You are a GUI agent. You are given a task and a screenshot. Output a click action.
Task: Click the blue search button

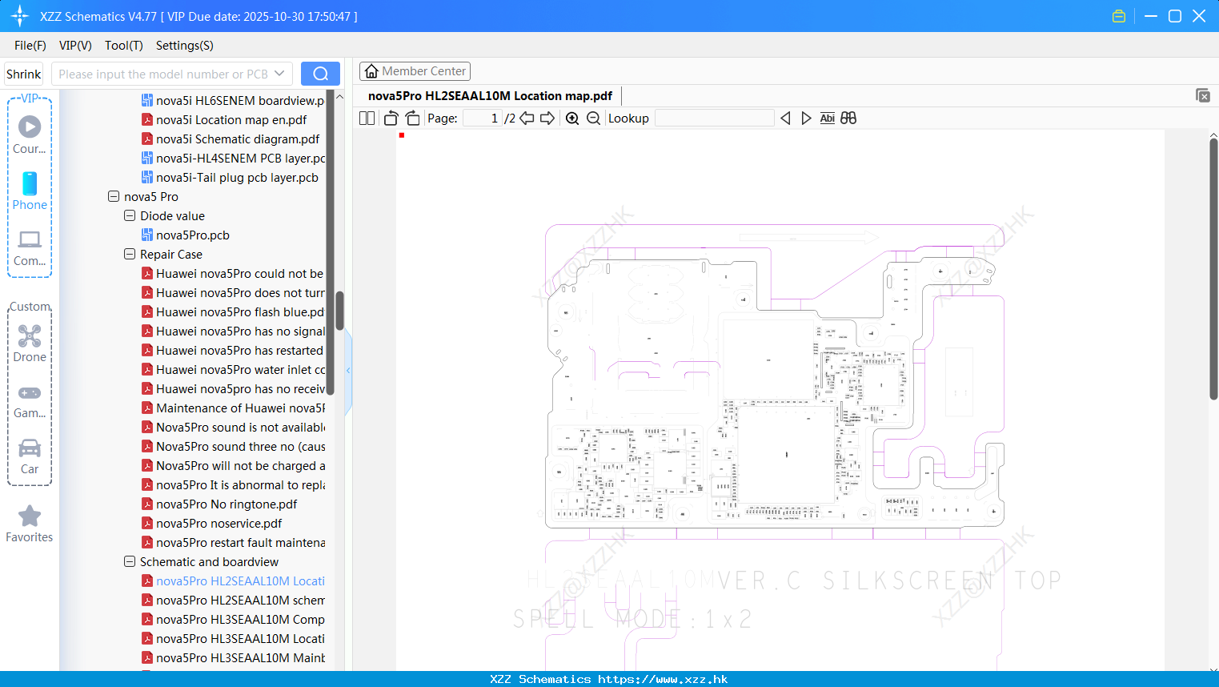coord(320,74)
